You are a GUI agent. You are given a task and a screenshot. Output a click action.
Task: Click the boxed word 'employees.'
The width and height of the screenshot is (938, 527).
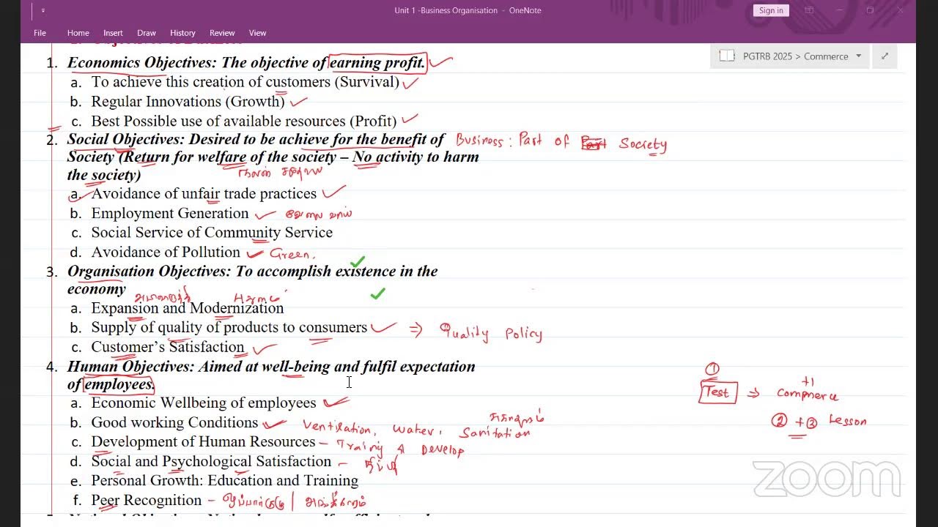coord(119,384)
